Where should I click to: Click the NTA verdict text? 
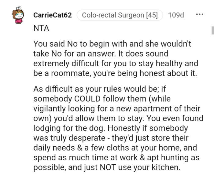point(41,28)
